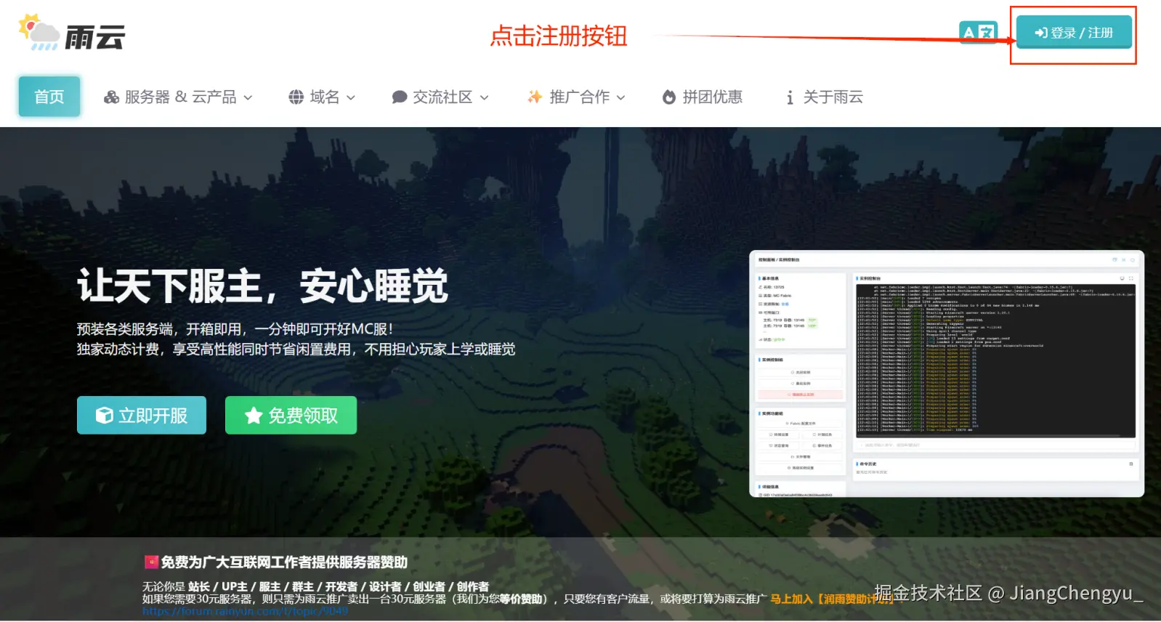The width and height of the screenshot is (1161, 622).
Task: Click the sparkle icon beside 推广合作
Action: 535,97
